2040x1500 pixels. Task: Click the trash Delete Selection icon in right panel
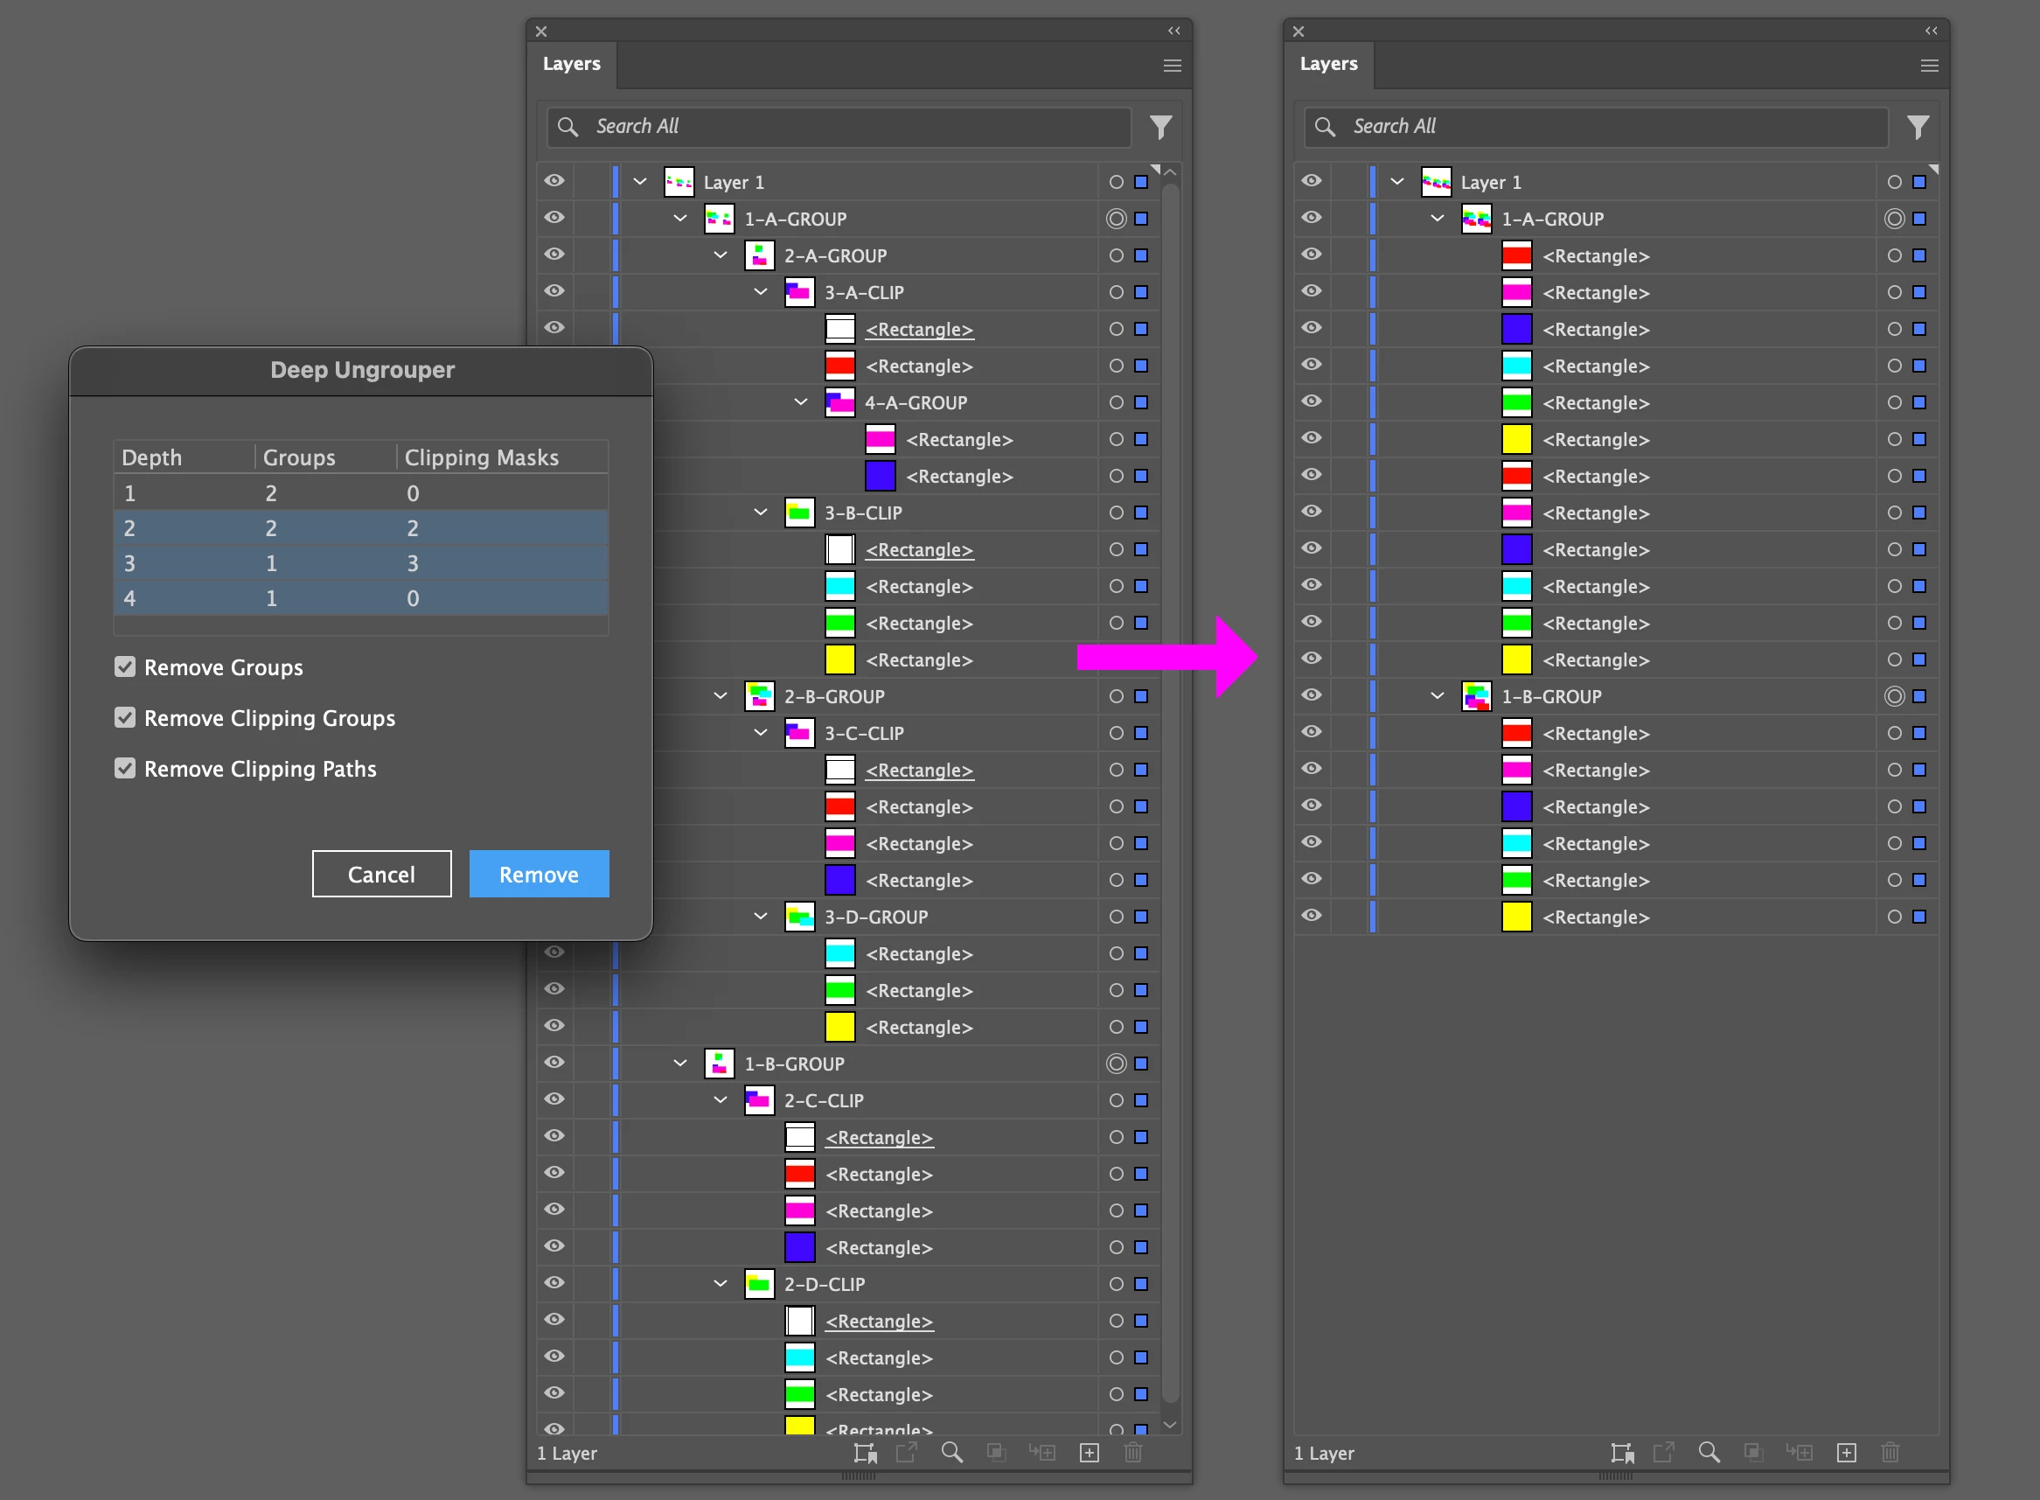pos(1890,1453)
